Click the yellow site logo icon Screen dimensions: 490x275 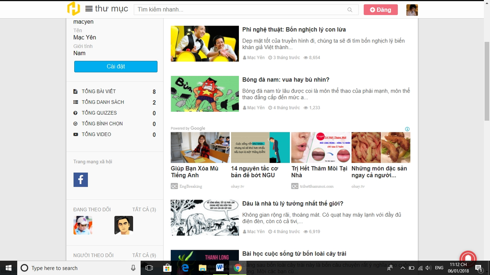pos(73,9)
